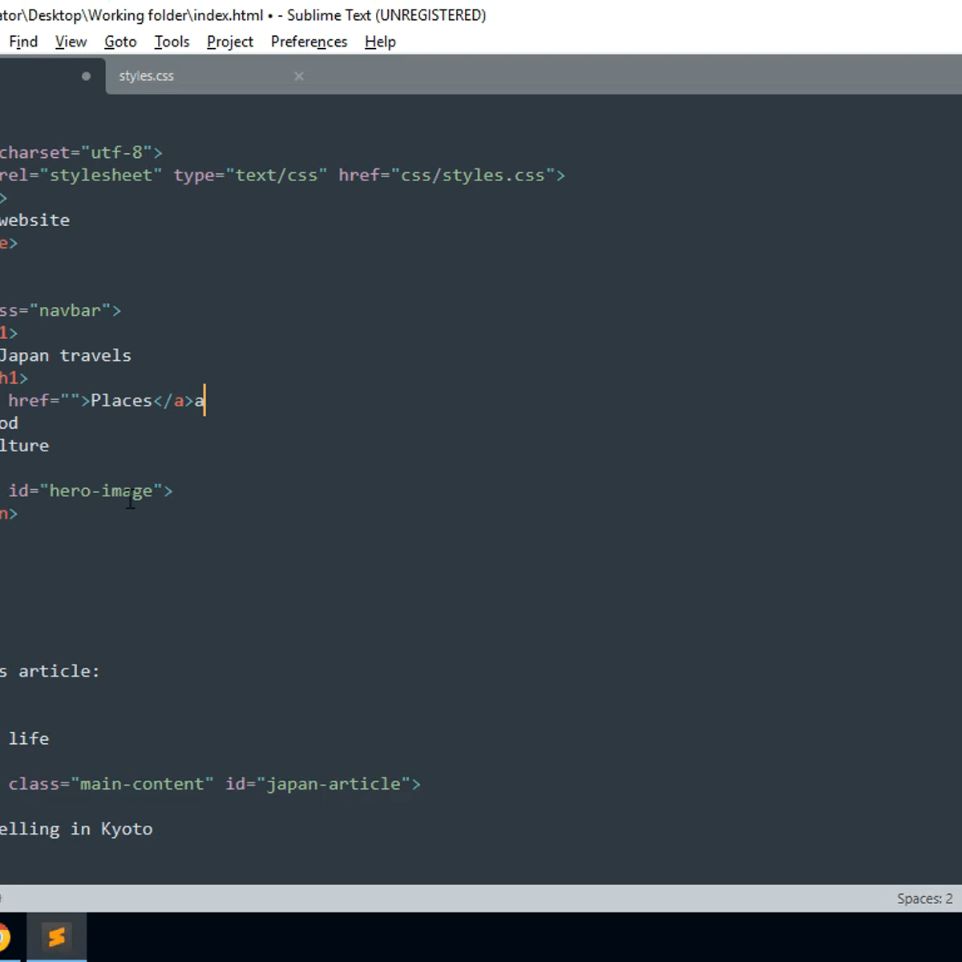Open the Goto menu
The height and width of the screenshot is (962, 962).
click(x=120, y=42)
